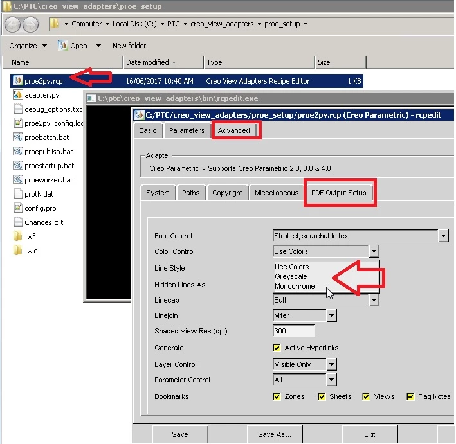Expand Organize menu in Explorer
This screenshot has height=444, width=456.
click(x=28, y=46)
